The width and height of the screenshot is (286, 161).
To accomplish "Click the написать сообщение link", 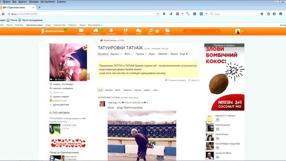I will coord(63,89).
